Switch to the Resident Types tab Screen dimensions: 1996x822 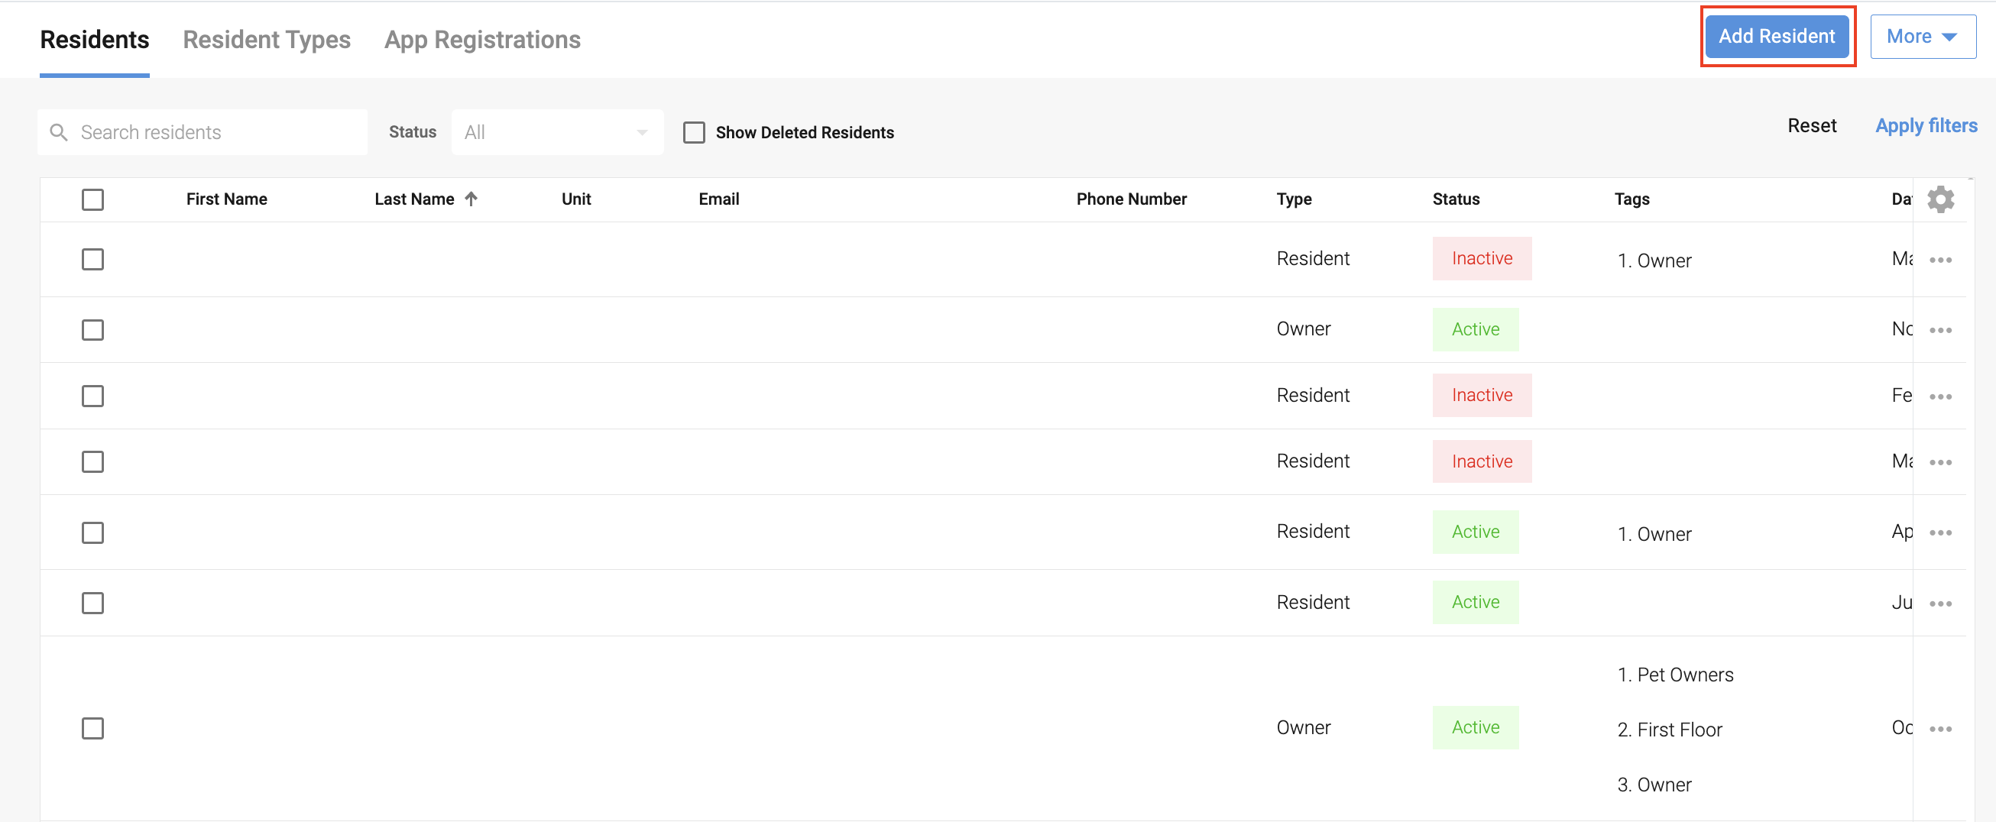(267, 40)
